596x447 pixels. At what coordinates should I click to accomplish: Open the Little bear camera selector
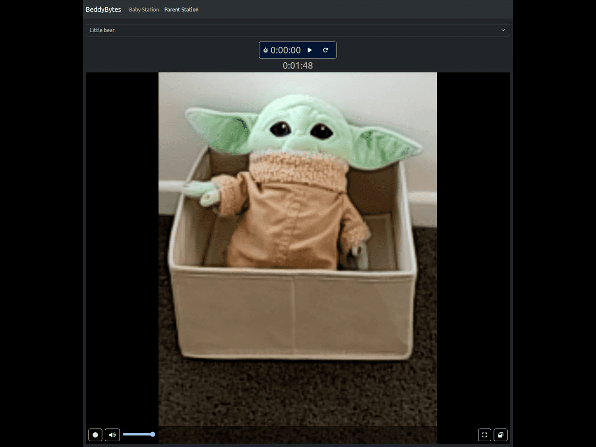298,30
